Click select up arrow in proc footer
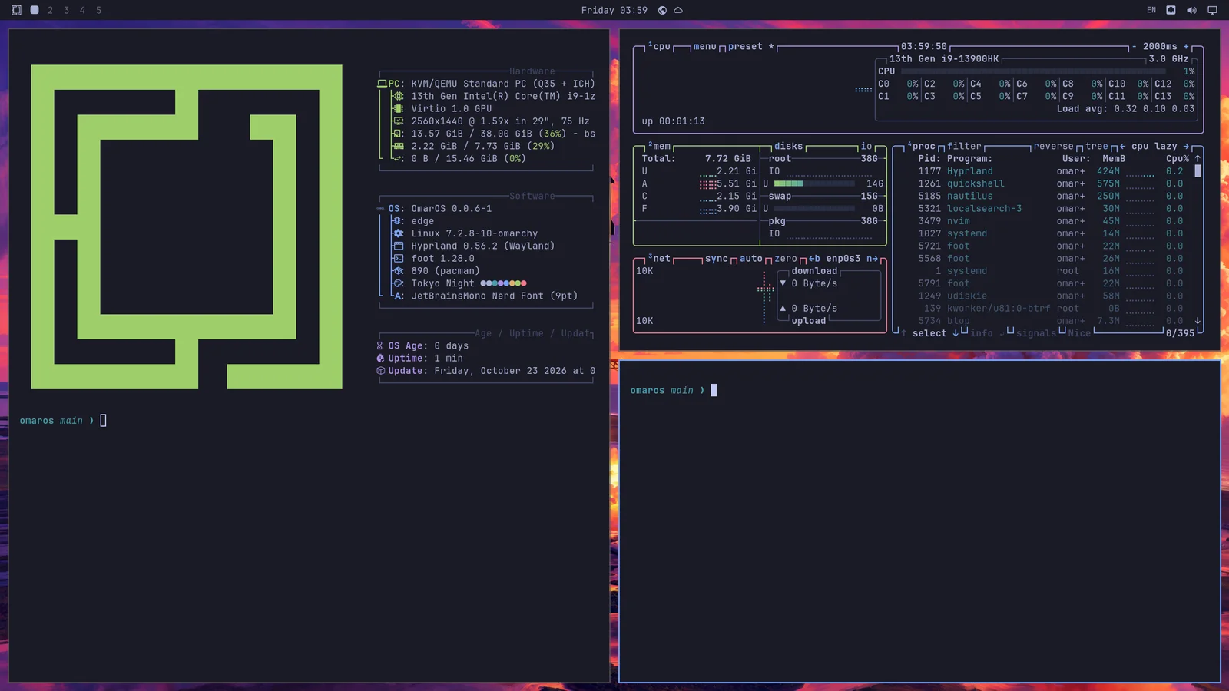 [x=904, y=333]
